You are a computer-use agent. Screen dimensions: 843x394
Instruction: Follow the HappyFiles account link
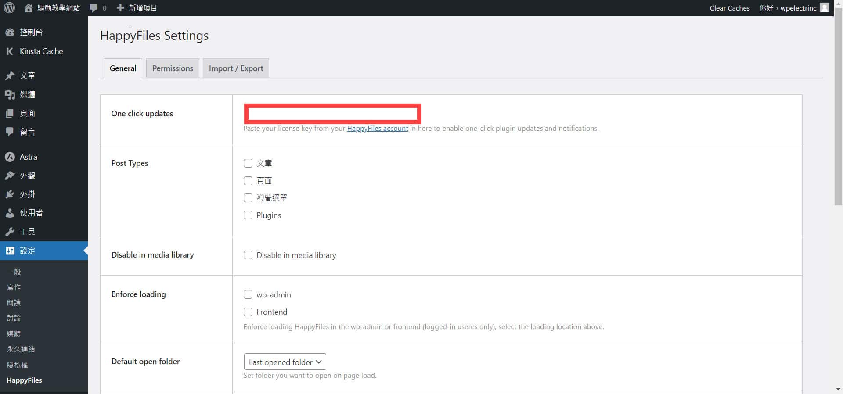pyautogui.click(x=377, y=129)
